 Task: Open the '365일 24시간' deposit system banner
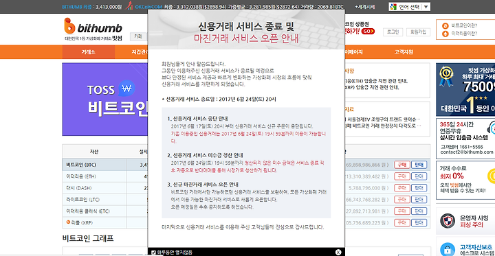465,138
